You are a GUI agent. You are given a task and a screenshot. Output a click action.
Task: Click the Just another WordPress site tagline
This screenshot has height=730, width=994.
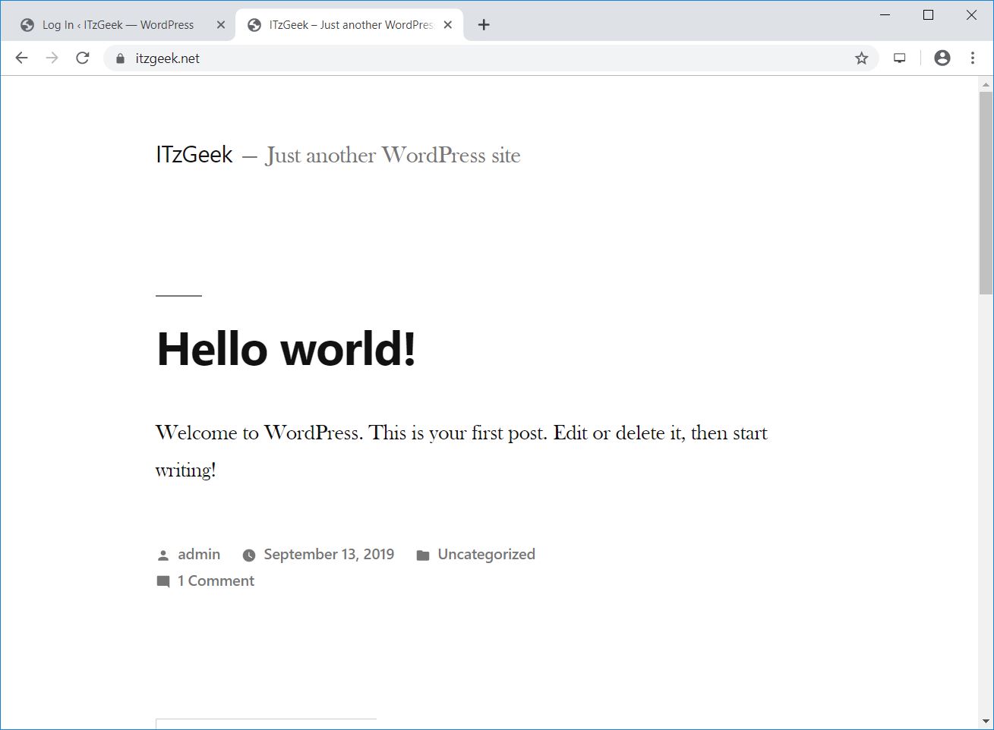[393, 156]
